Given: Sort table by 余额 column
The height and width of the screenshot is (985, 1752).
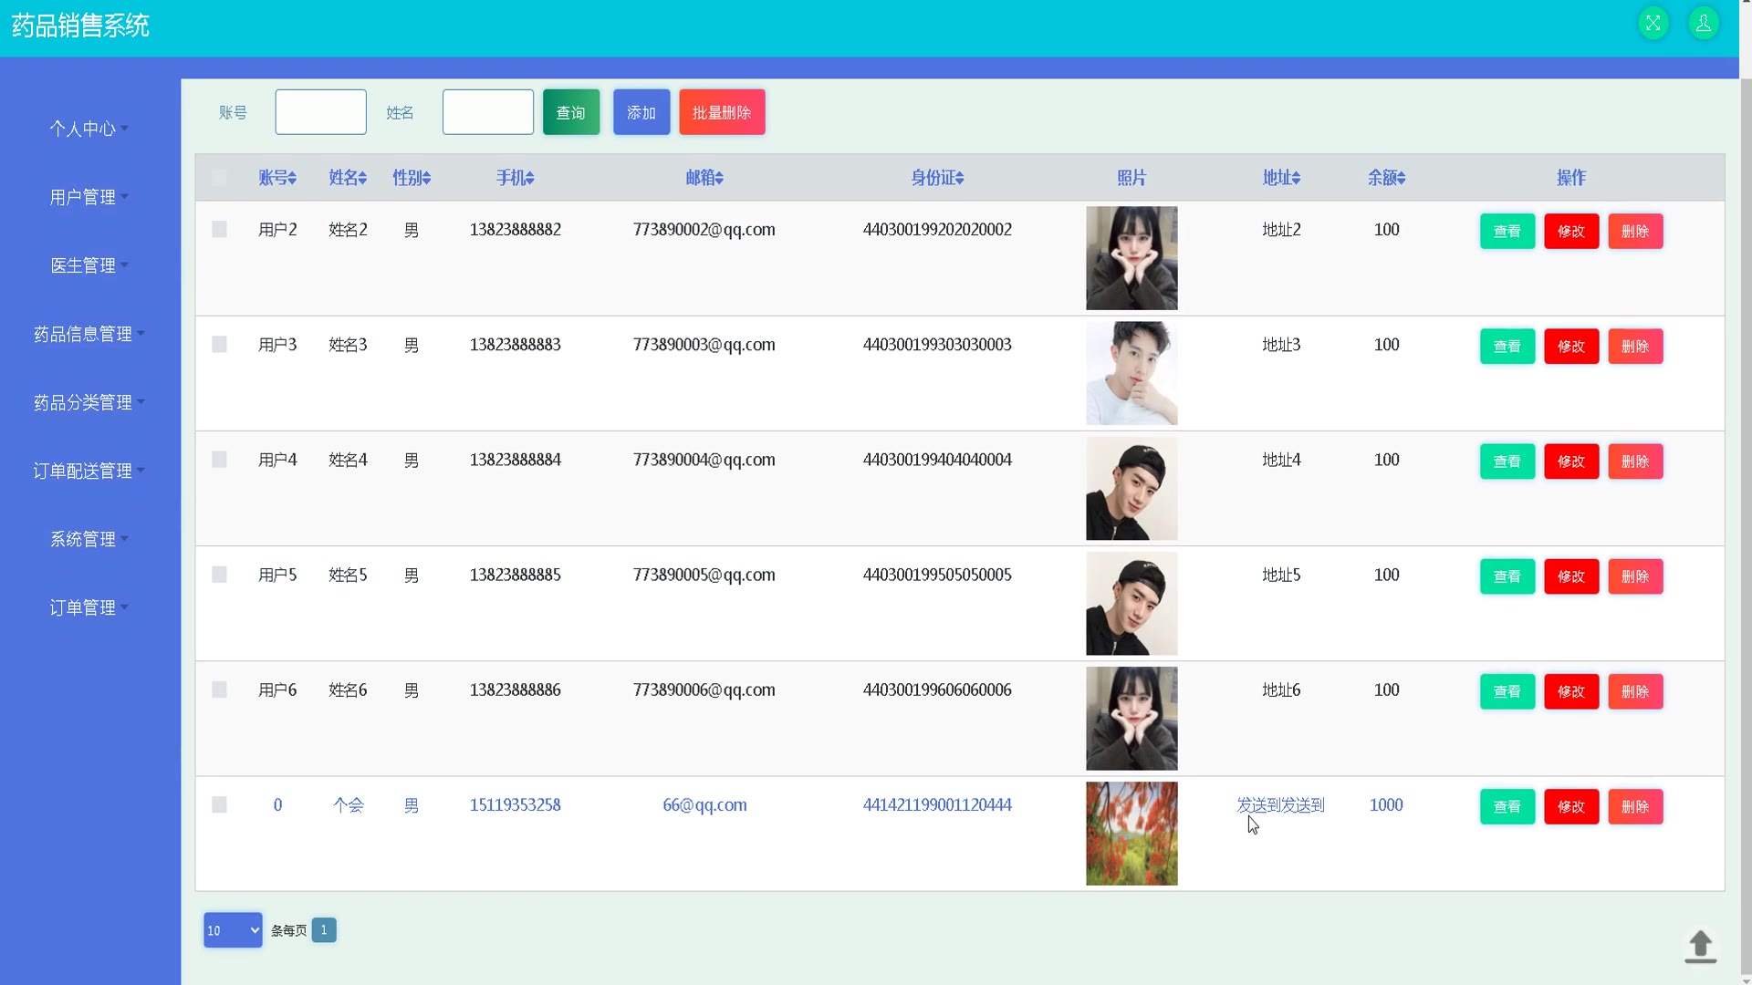Looking at the screenshot, I should point(1386,178).
